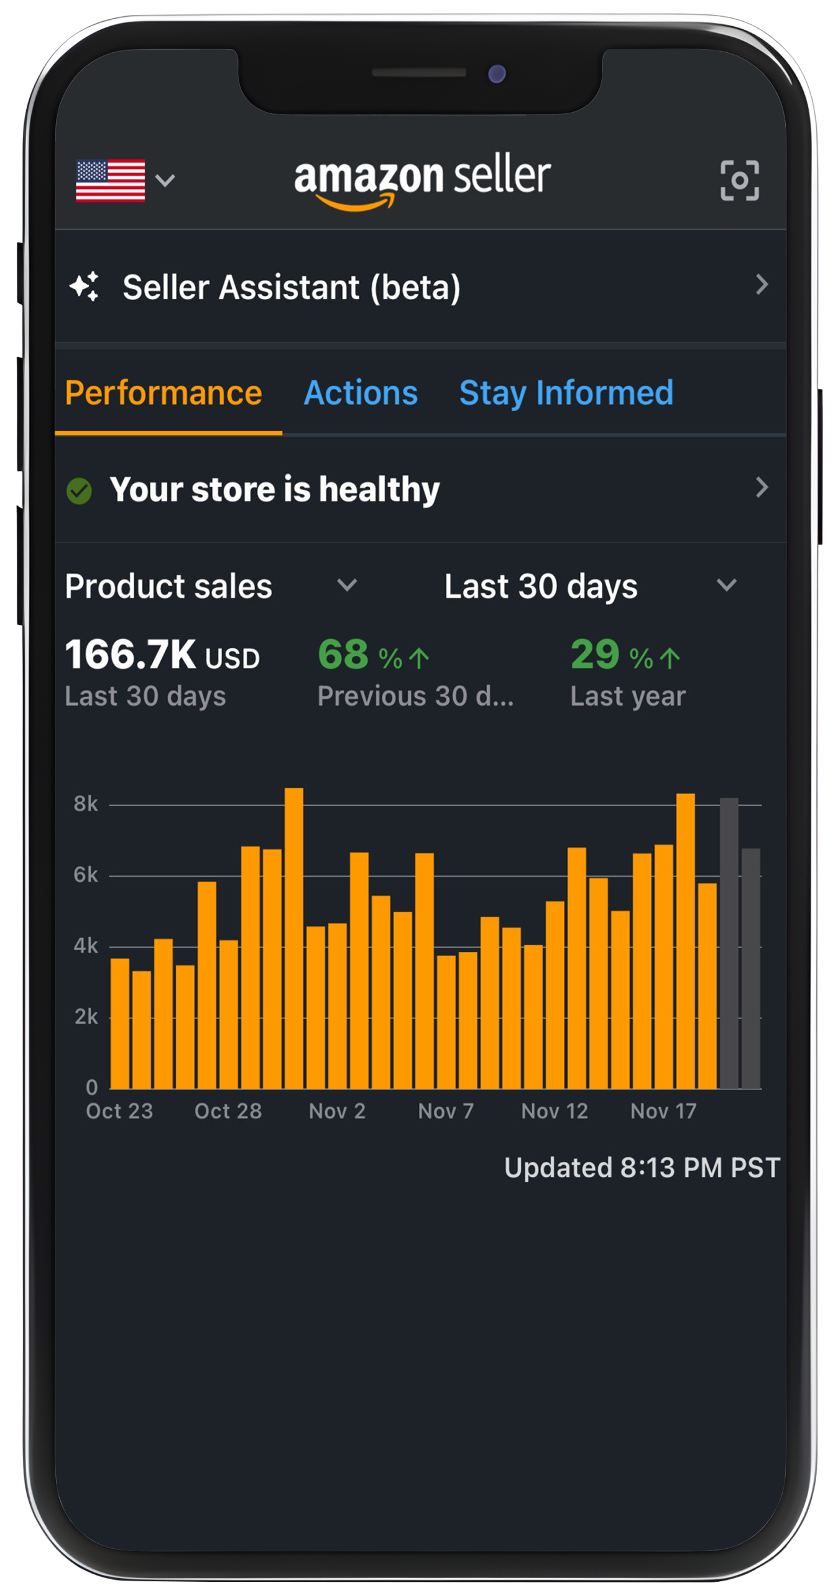Screen dimensions: 838x1593
Task: Open the camera scan icon
Action: point(739,180)
